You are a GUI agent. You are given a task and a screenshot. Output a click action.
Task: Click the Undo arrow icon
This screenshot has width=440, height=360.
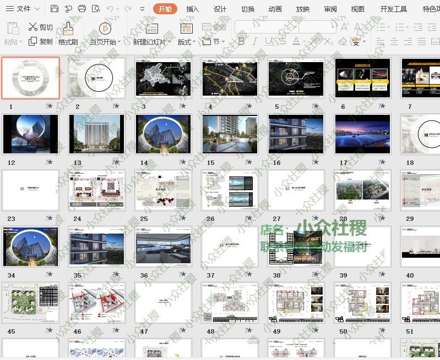pos(110,9)
